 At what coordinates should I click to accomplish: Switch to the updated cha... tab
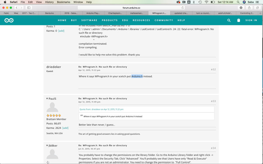click(181, 13)
